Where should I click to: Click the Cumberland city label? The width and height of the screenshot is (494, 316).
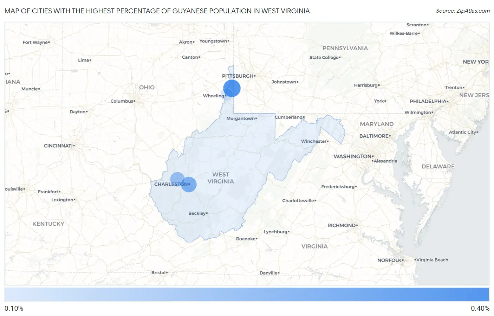click(x=289, y=117)
